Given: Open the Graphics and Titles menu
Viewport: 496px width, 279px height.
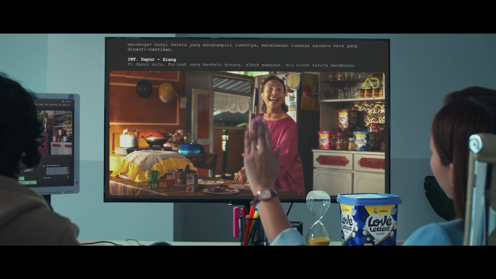Looking at the screenshot, I should click(53, 105).
